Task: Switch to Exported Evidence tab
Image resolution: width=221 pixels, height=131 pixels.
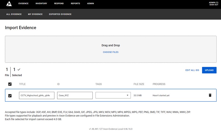Action: (60, 14)
